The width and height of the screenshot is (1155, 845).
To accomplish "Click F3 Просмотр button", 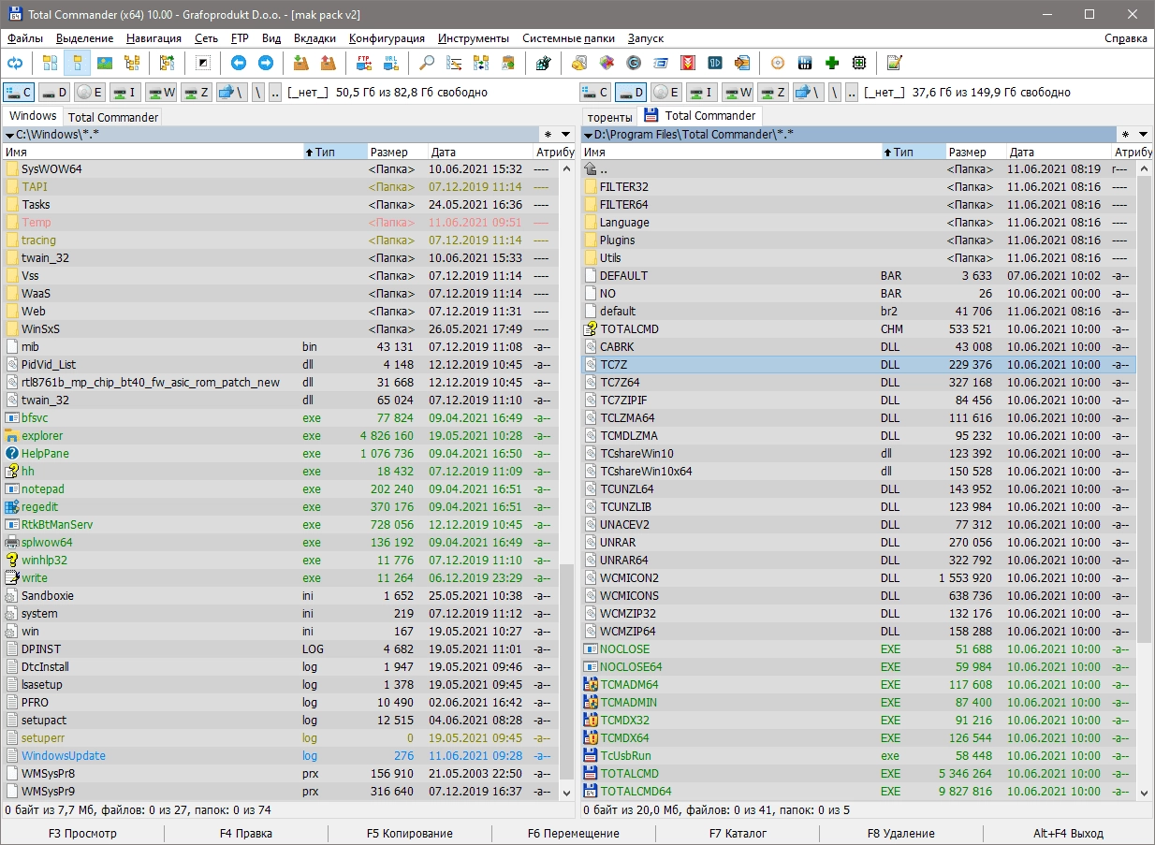I will (82, 833).
